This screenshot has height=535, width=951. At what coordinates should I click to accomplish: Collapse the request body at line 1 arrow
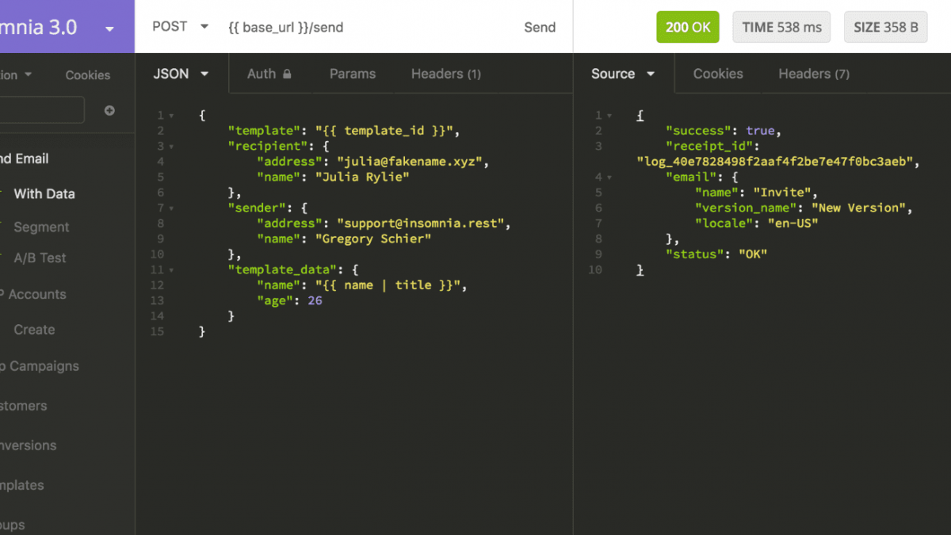(x=171, y=116)
